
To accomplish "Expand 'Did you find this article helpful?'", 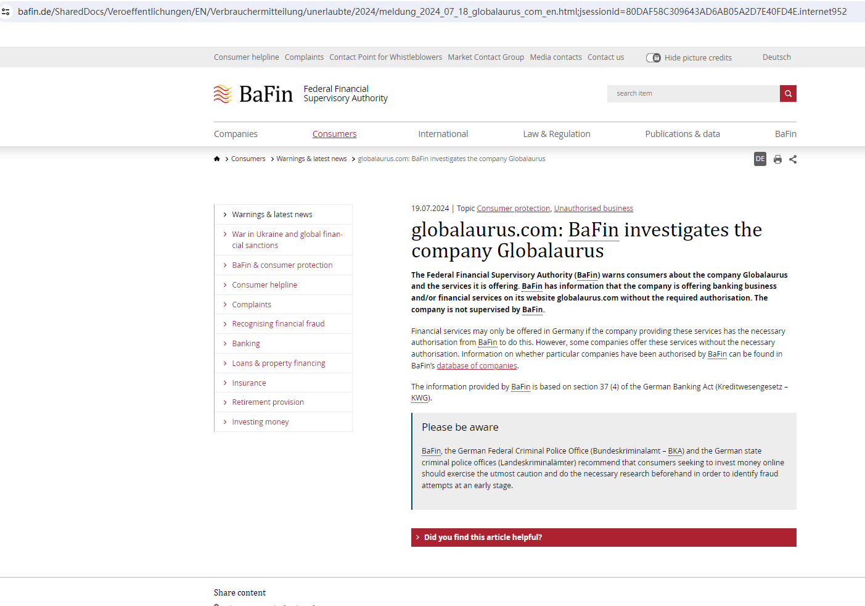I will pos(604,538).
